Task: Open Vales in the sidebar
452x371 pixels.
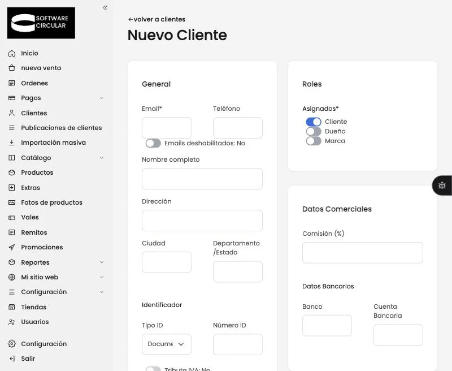Action: 30,218
